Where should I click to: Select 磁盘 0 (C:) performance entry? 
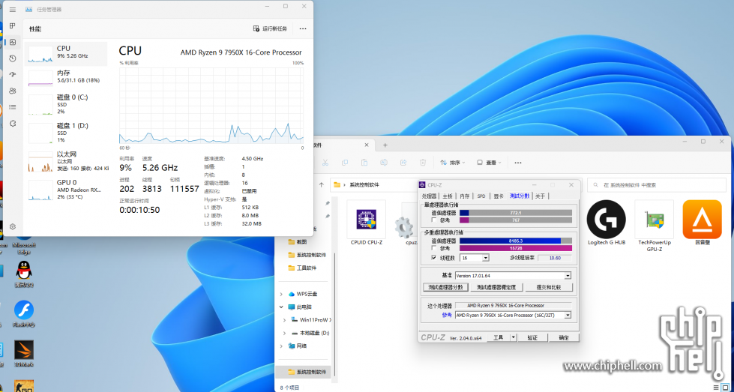coord(66,105)
